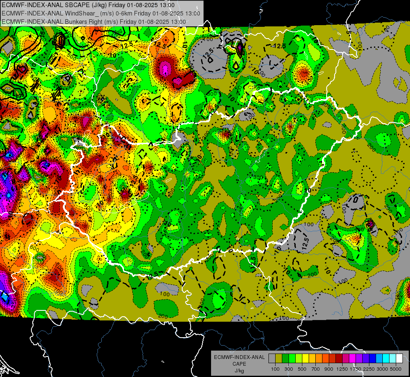Click the white legend swatch

tap(400, 359)
